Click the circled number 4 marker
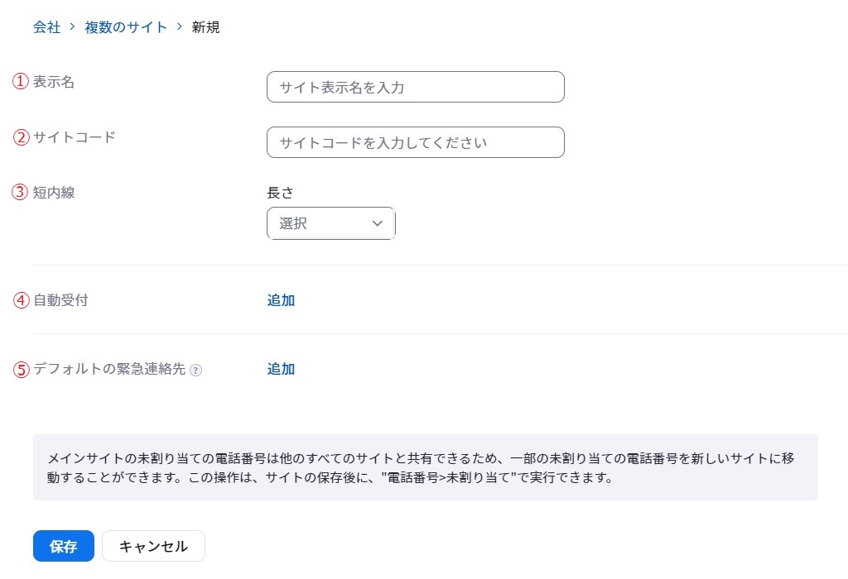The width and height of the screenshot is (848, 579). coord(21,300)
